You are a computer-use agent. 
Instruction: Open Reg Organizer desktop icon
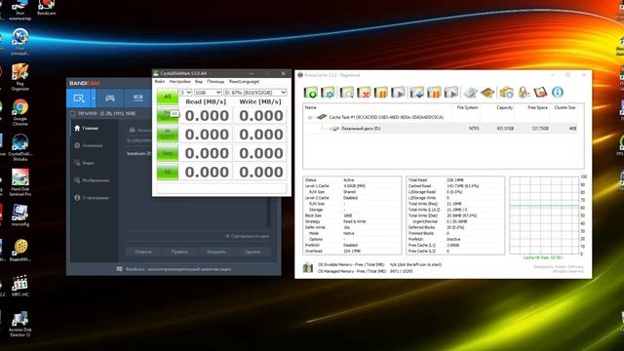pos(19,77)
